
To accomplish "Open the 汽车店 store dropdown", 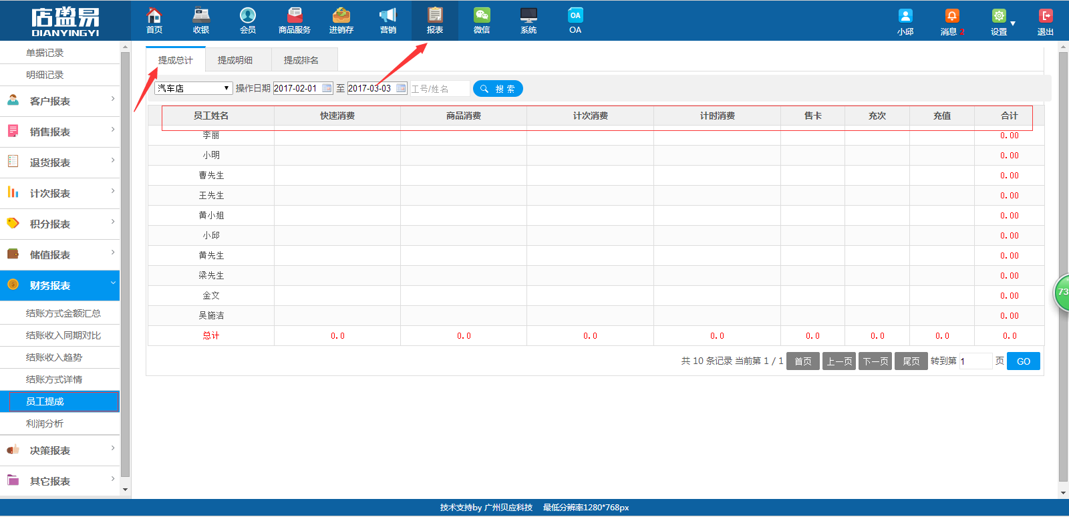I will click(x=193, y=88).
